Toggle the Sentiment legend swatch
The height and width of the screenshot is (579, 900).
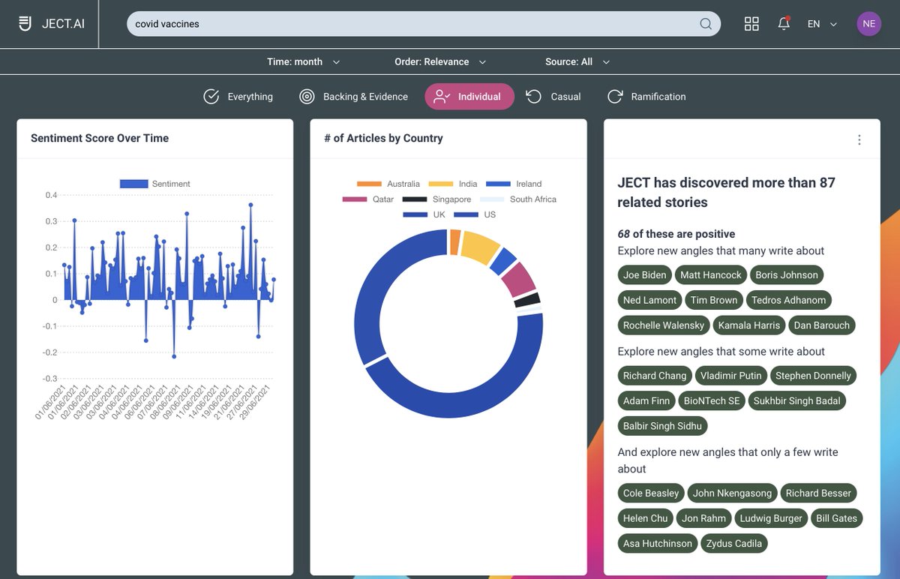click(x=133, y=184)
